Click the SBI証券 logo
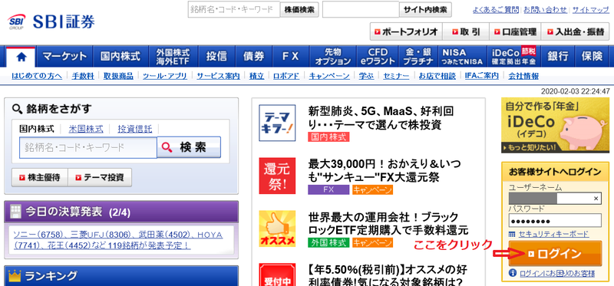614x286 pixels. tap(51, 22)
